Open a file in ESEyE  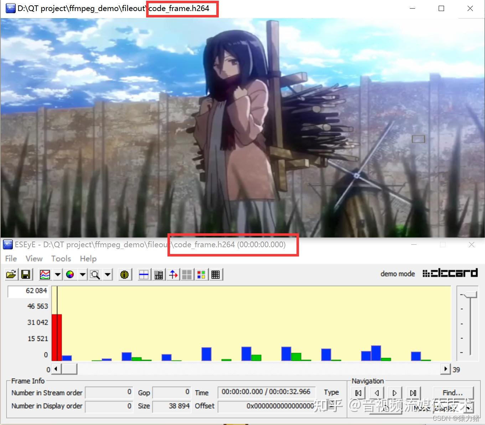pyautogui.click(x=11, y=274)
